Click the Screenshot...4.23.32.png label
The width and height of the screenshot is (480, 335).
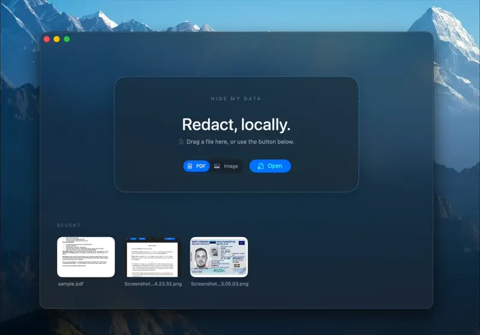[x=153, y=284]
